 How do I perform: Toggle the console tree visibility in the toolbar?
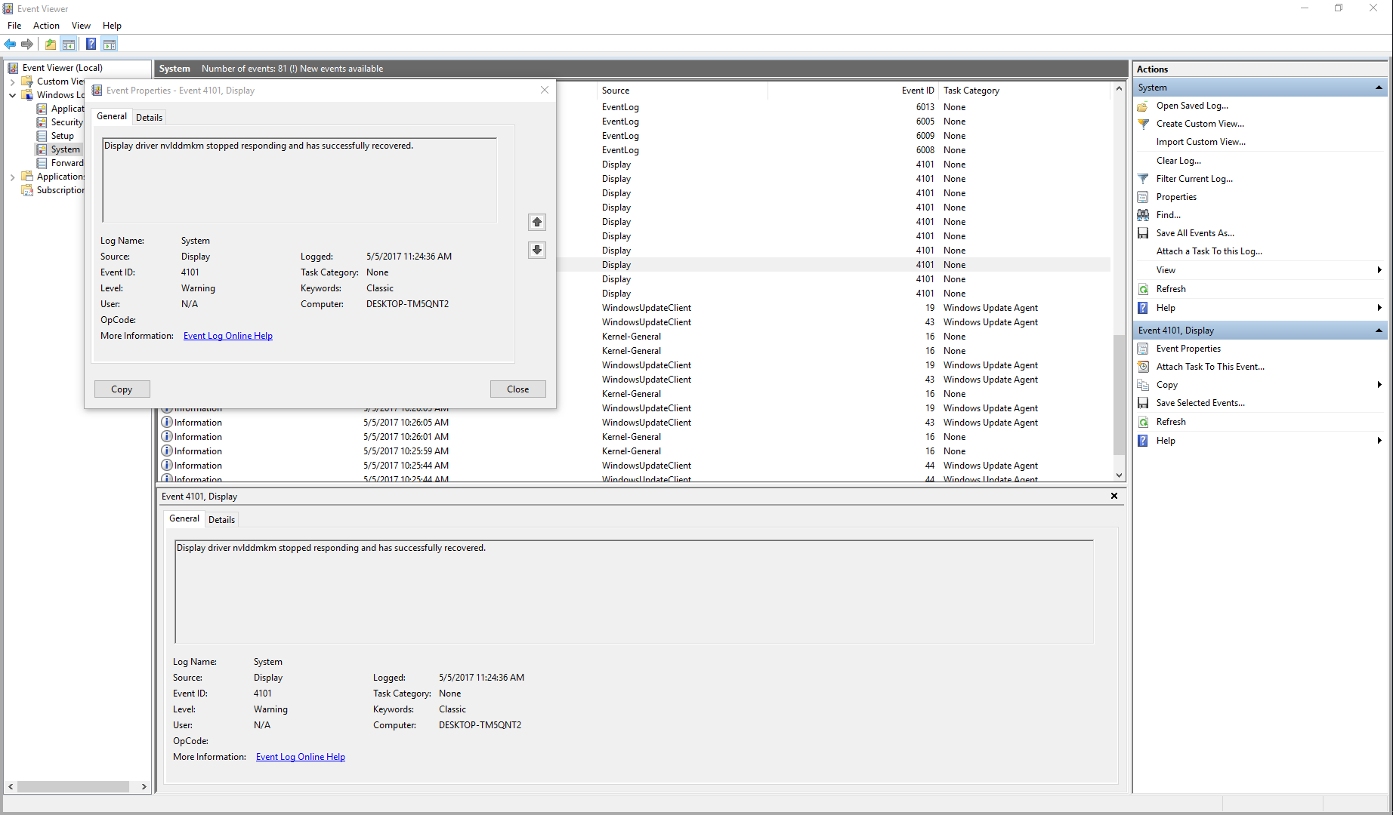point(69,44)
